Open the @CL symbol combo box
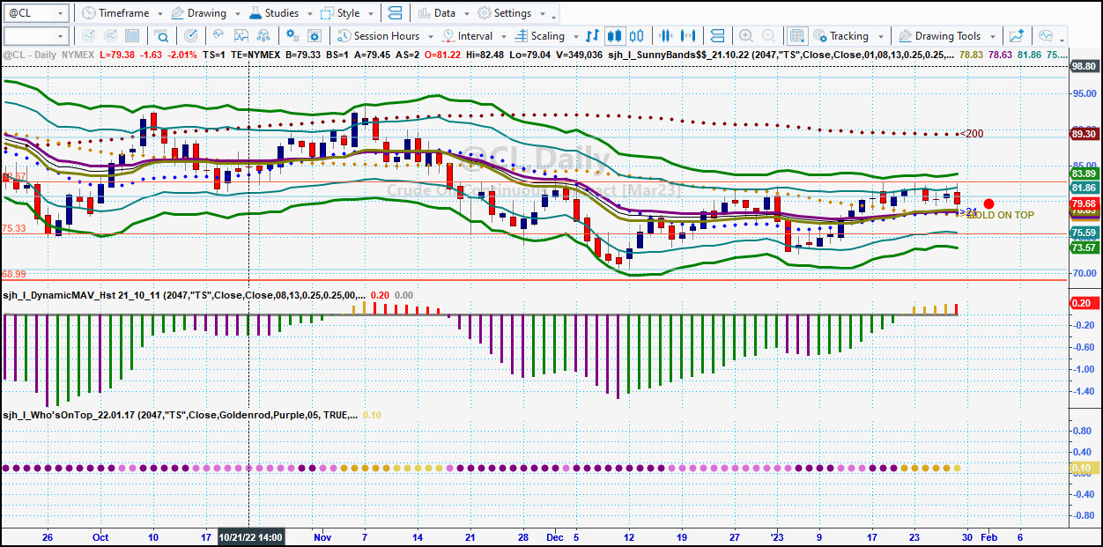1103x547 pixels. (36, 13)
